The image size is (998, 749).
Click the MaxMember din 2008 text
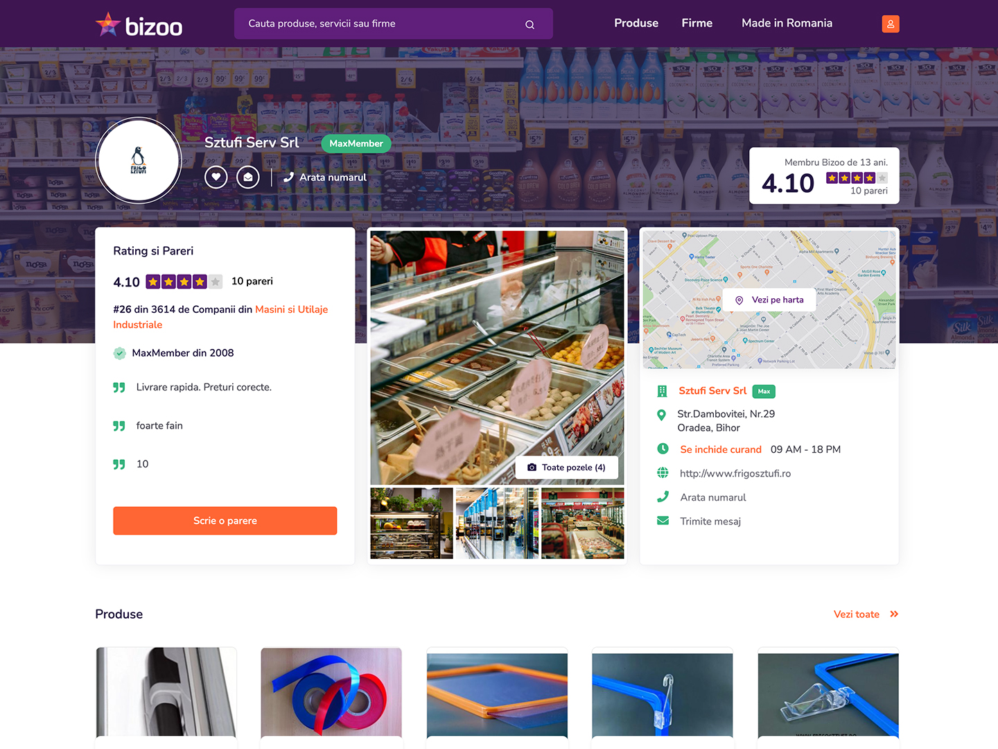(183, 353)
